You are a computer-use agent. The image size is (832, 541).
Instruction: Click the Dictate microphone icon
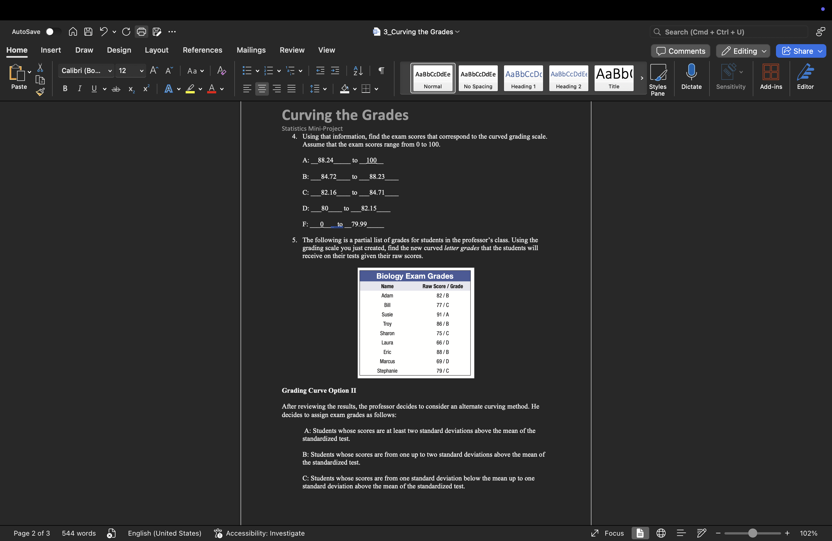(x=691, y=72)
